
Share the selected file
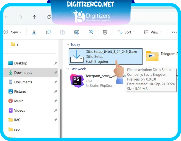pyautogui.click(x=91, y=32)
